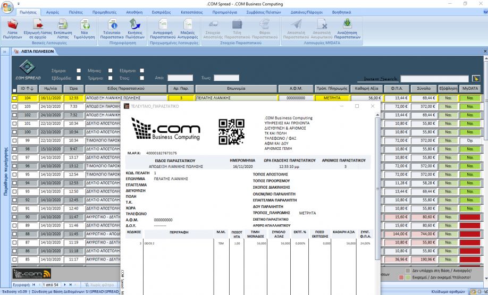488x295 pixels.
Task: Check the row checkbox for ID 104
Action: (14, 98)
